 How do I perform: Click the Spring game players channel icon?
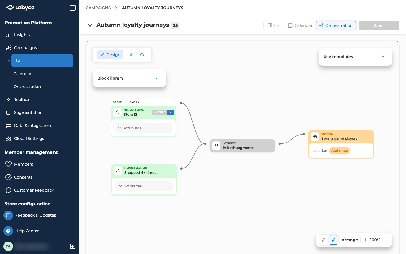coord(315,136)
